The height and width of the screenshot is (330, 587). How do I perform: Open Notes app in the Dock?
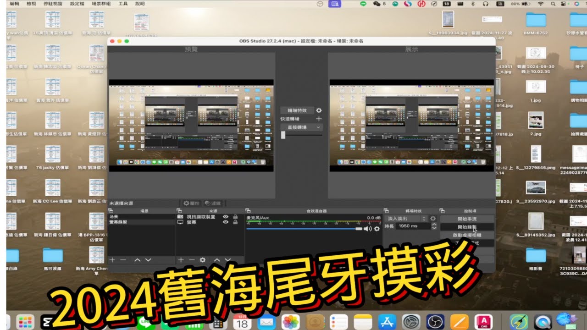[x=362, y=322]
